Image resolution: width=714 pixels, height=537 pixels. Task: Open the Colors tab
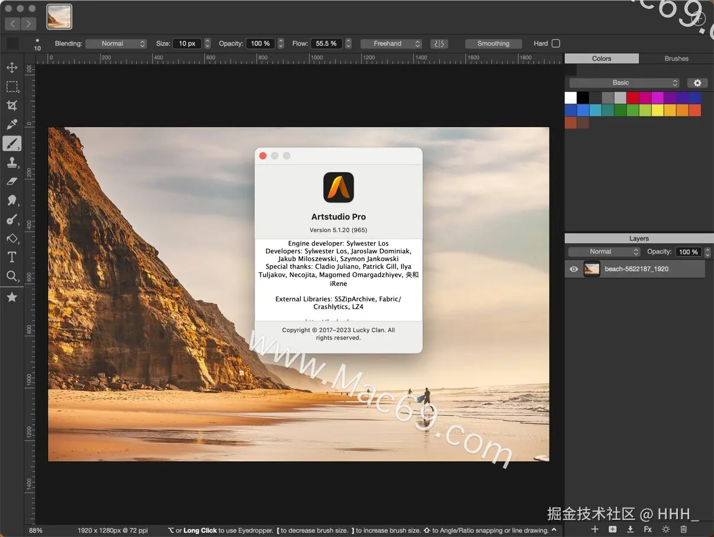602,59
